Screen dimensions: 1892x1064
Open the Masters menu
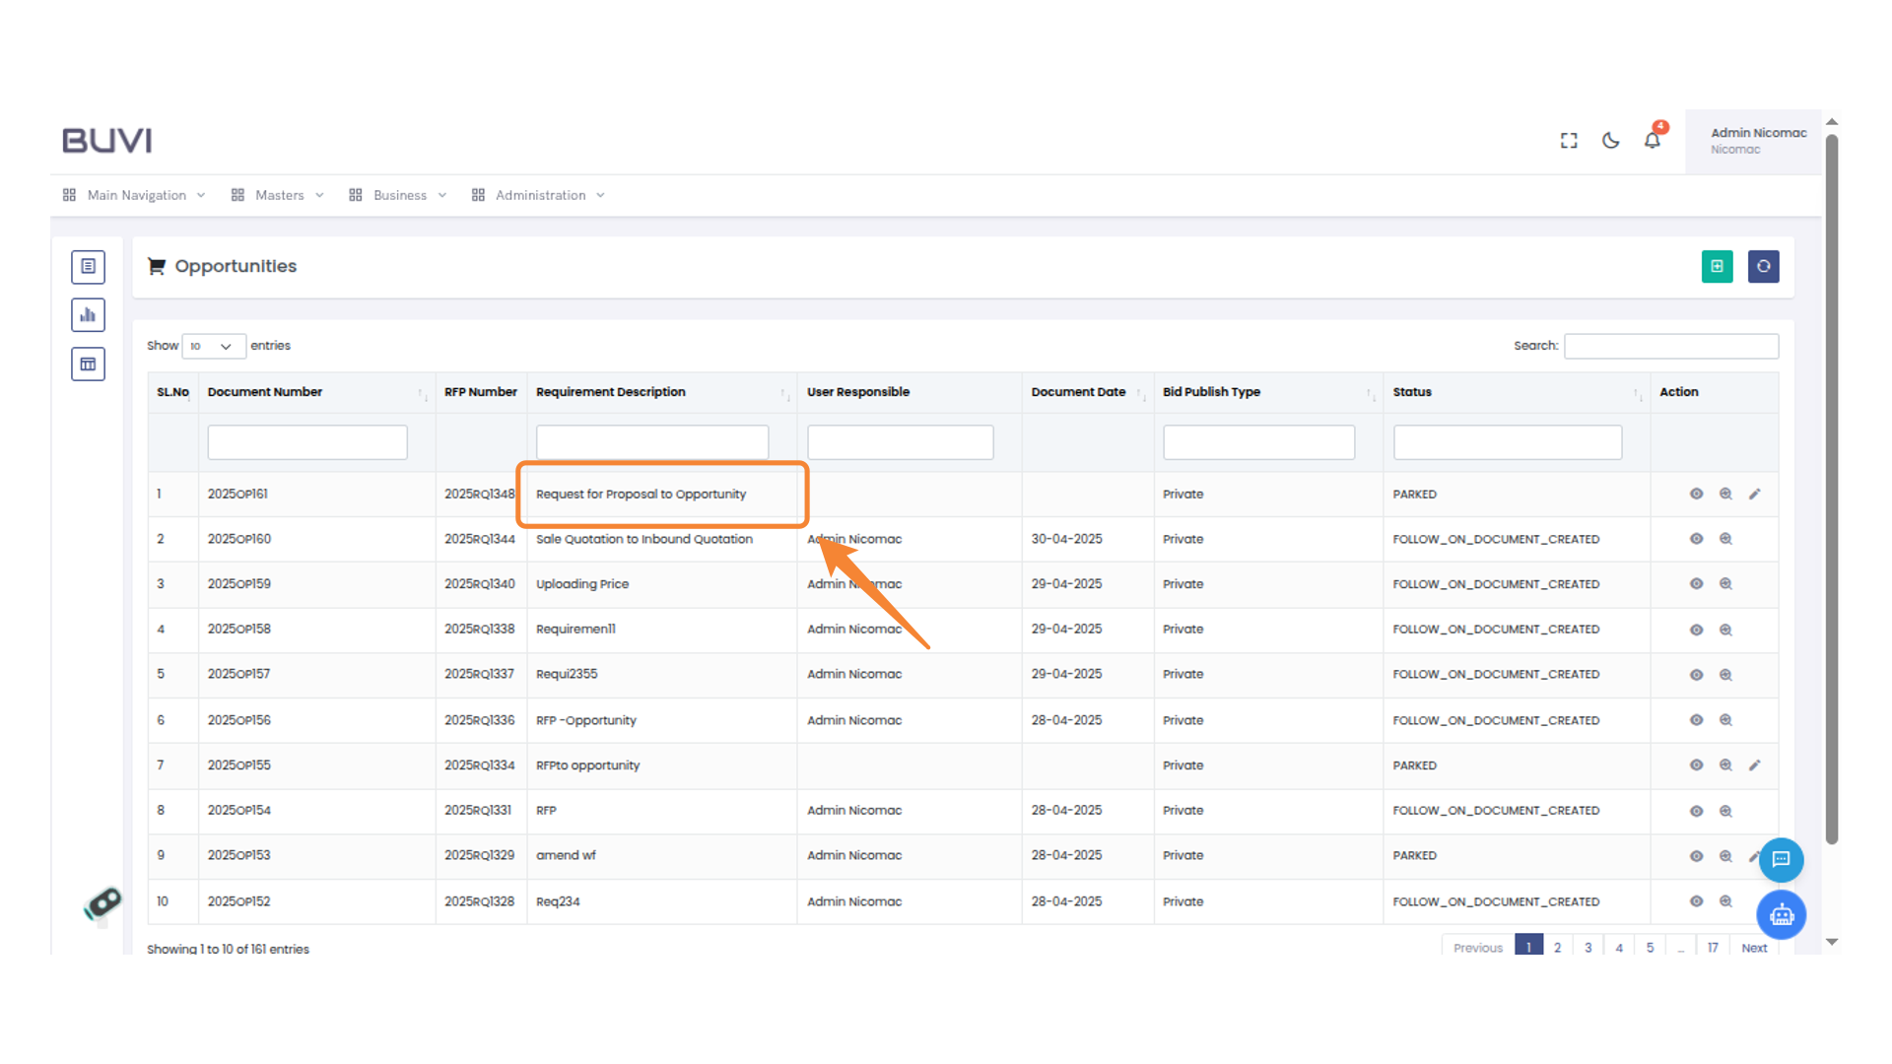279,195
